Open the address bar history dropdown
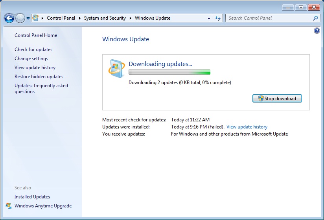Viewport: 324px width, 220px height. pyautogui.click(x=209, y=18)
